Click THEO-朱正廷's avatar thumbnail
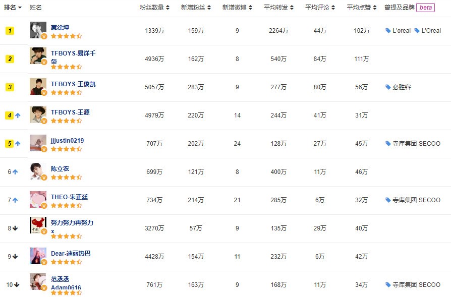 pyautogui.click(x=37, y=198)
